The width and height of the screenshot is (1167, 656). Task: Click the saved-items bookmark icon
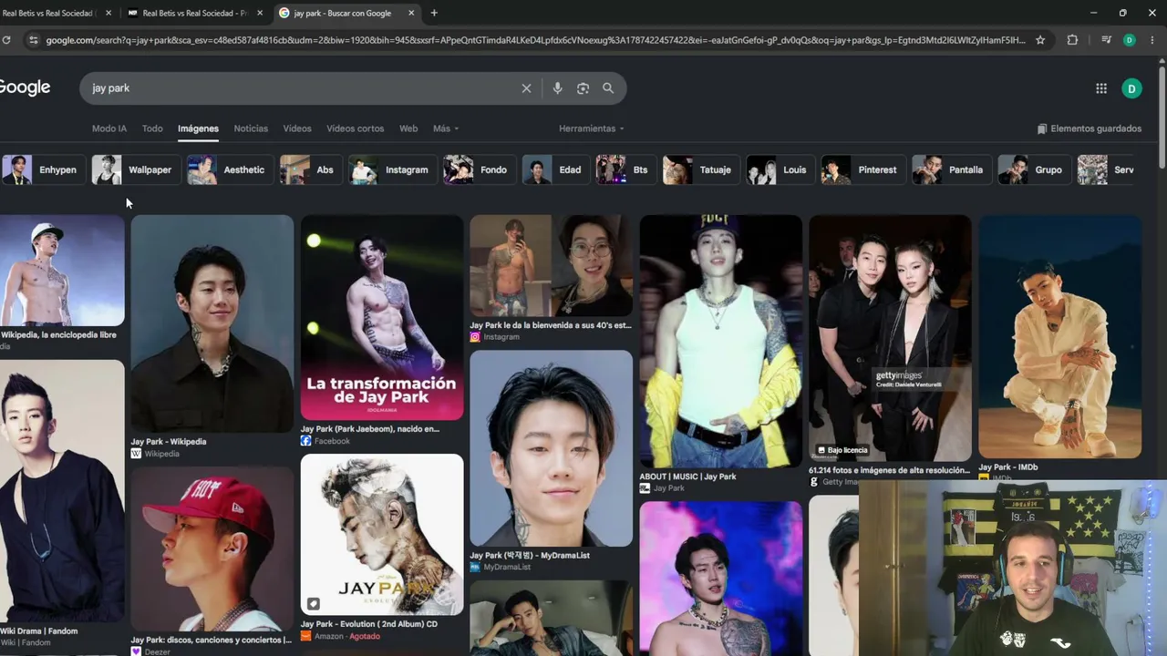click(1042, 128)
